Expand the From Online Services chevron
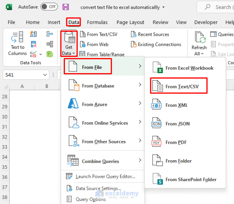Screen dimensions: 234x204 tap(140, 122)
